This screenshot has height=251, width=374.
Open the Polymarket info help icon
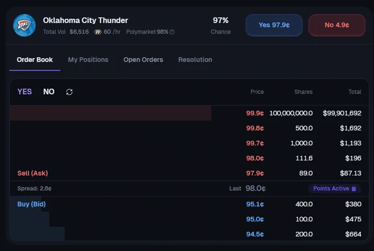pos(172,32)
